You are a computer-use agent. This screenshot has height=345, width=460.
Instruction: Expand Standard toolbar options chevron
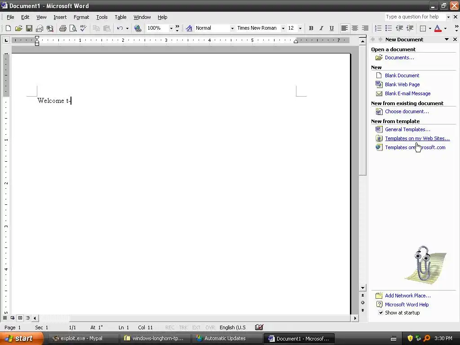pos(177,28)
